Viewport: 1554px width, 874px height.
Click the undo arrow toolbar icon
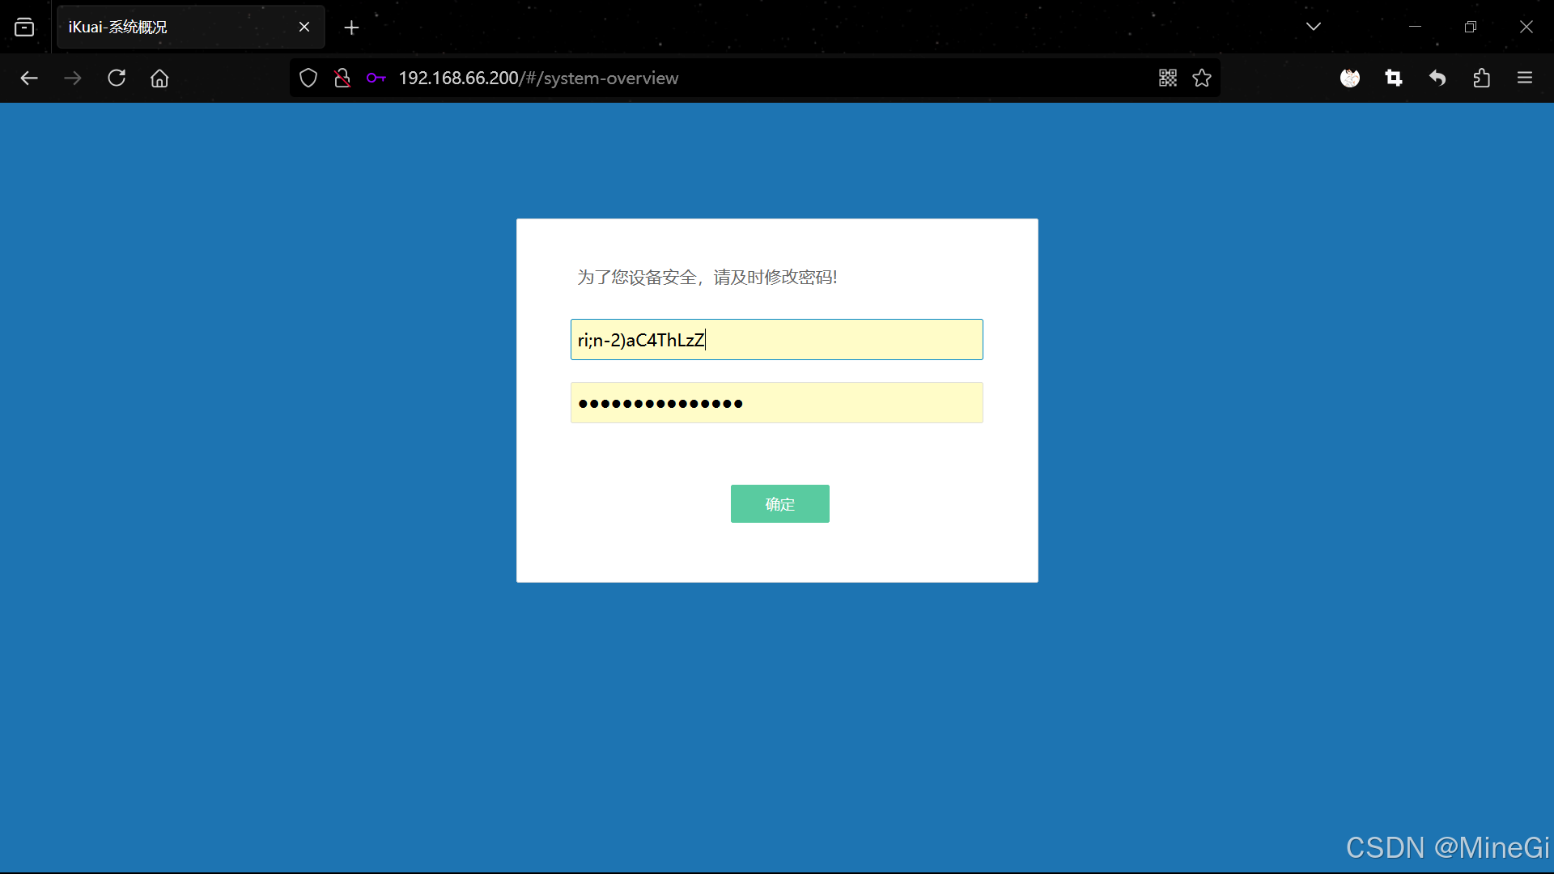pyautogui.click(x=1437, y=78)
